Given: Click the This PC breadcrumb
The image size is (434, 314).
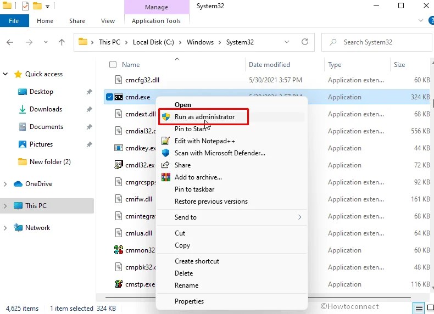Looking at the screenshot, I should click(x=109, y=42).
